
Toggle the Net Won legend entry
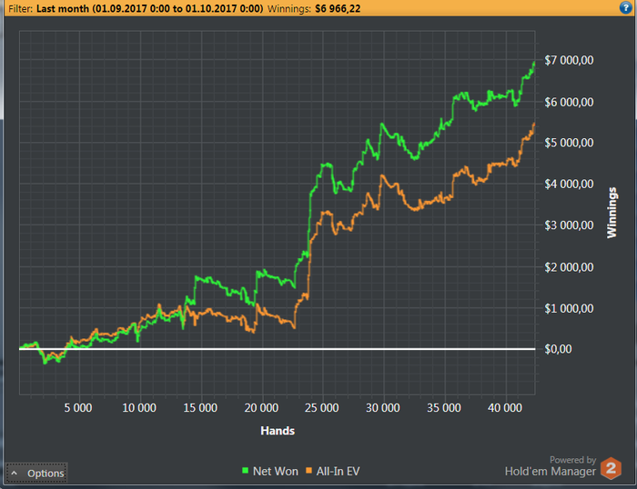click(270, 471)
